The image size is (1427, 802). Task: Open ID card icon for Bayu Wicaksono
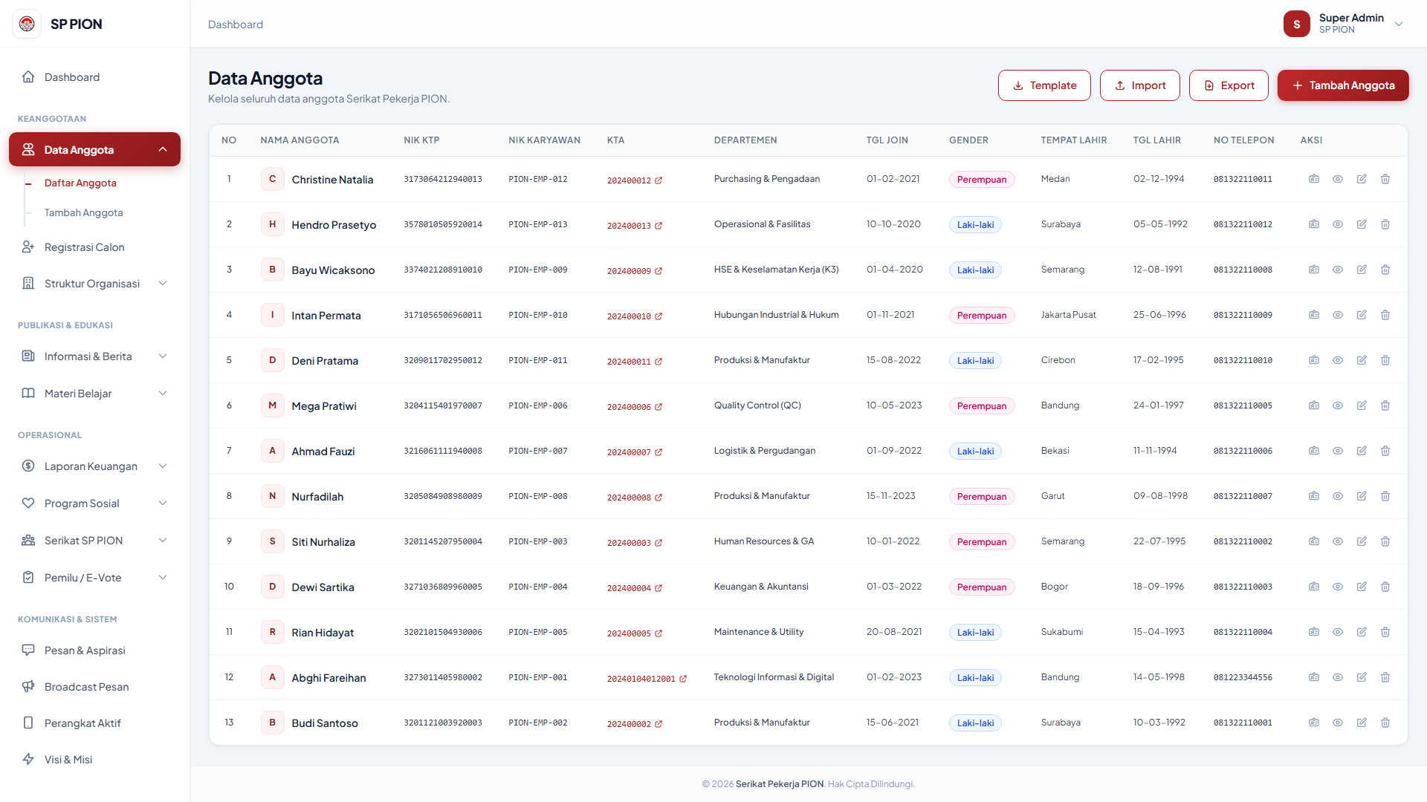click(x=1314, y=270)
